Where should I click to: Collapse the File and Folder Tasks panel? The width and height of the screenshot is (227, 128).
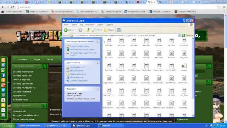click(98, 41)
